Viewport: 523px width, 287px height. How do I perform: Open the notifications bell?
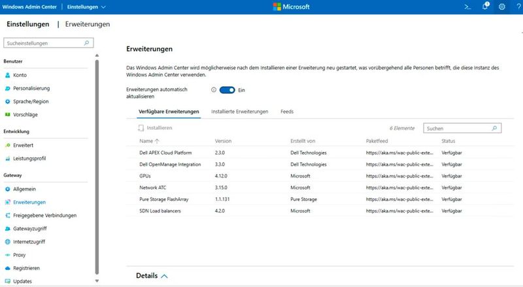tap(486, 6)
